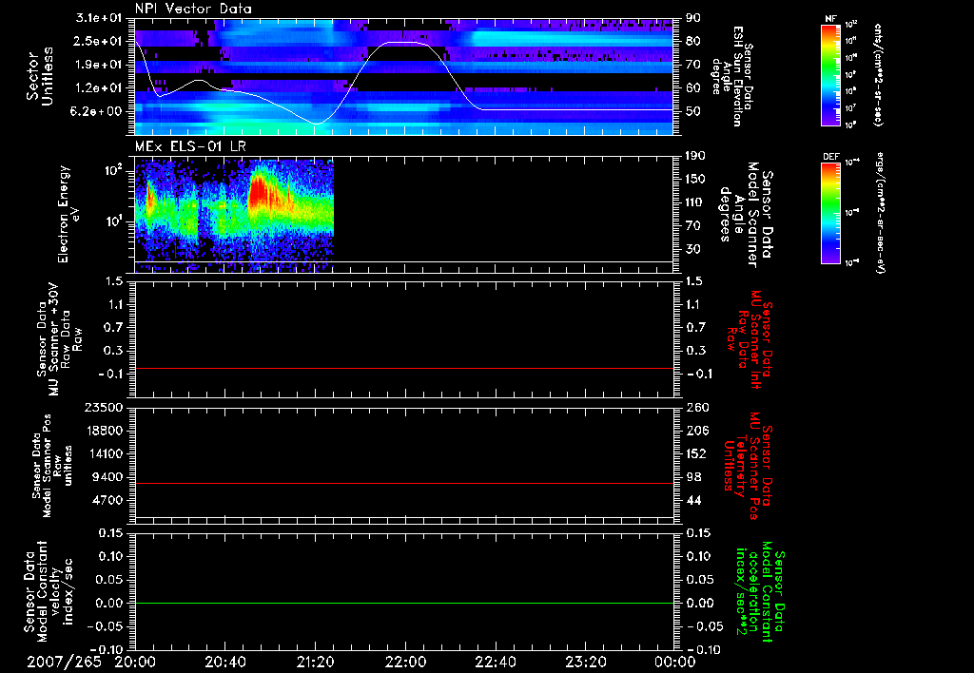Select the 21:20 time axis label
Image resolution: width=974 pixels, height=673 pixels.
[315, 662]
